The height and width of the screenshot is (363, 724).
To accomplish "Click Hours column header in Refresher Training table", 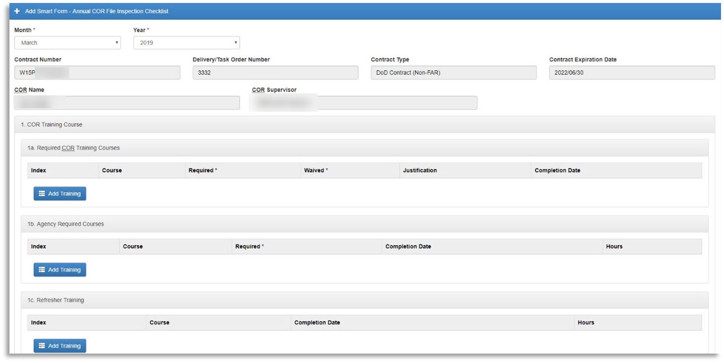I will (586, 322).
